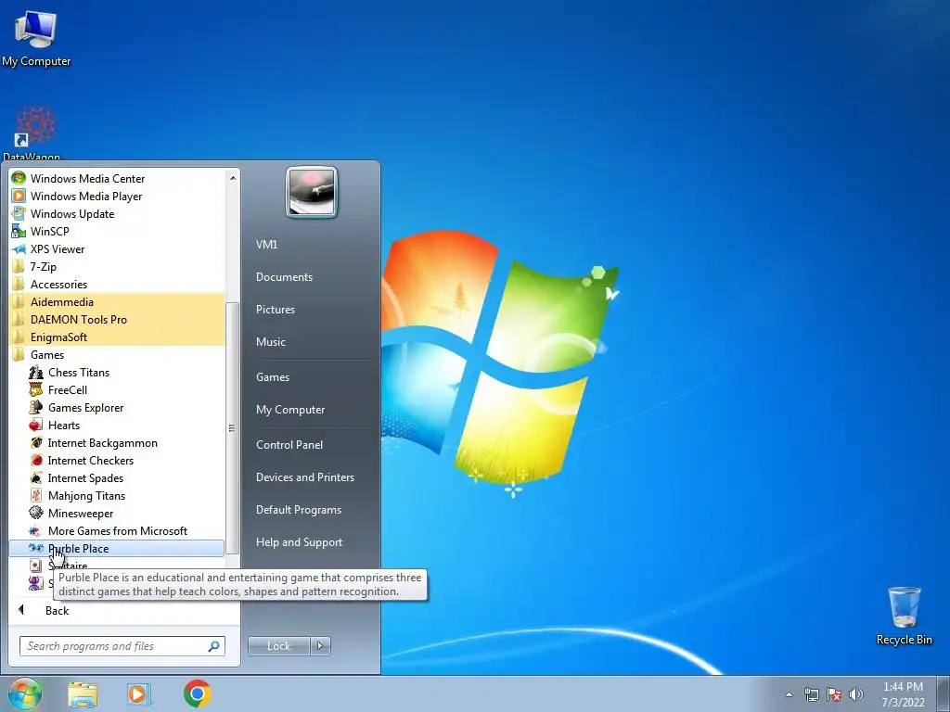Start Chess Titans game icon

pos(36,372)
